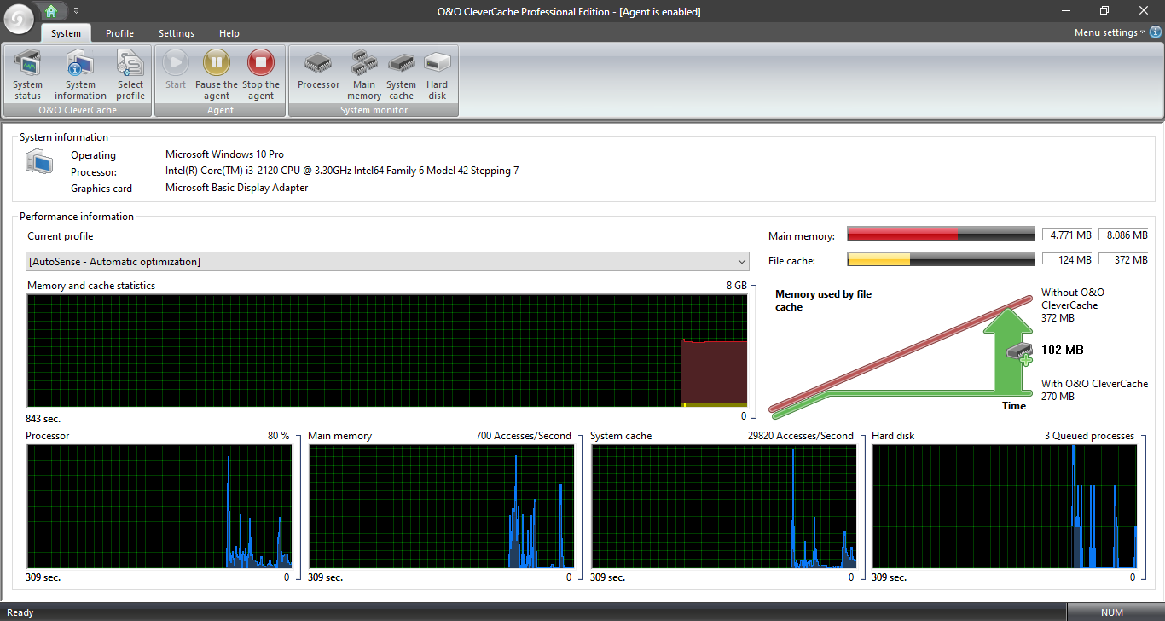Viewport: 1165px width, 621px height.
Task: Click the 8.086 MB main memory total
Action: point(1124,235)
